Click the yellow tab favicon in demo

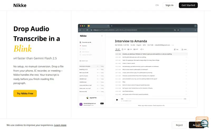pyautogui.click(x=89, y=26)
